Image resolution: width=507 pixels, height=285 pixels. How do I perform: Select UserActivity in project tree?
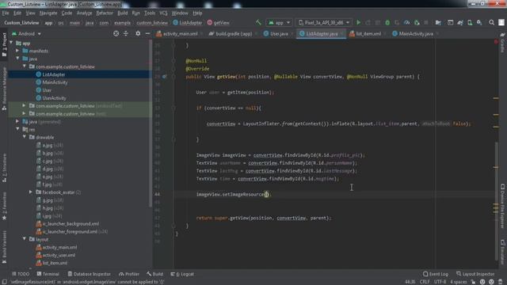point(54,98)
